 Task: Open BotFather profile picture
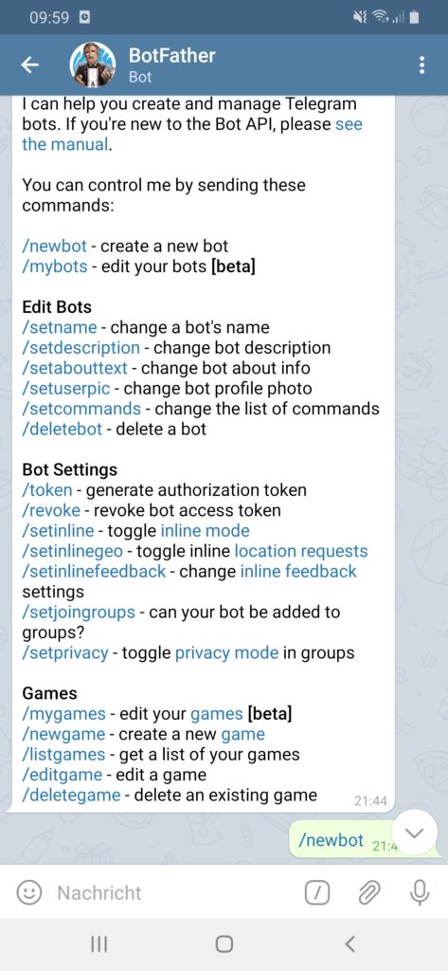click(93, 65)
